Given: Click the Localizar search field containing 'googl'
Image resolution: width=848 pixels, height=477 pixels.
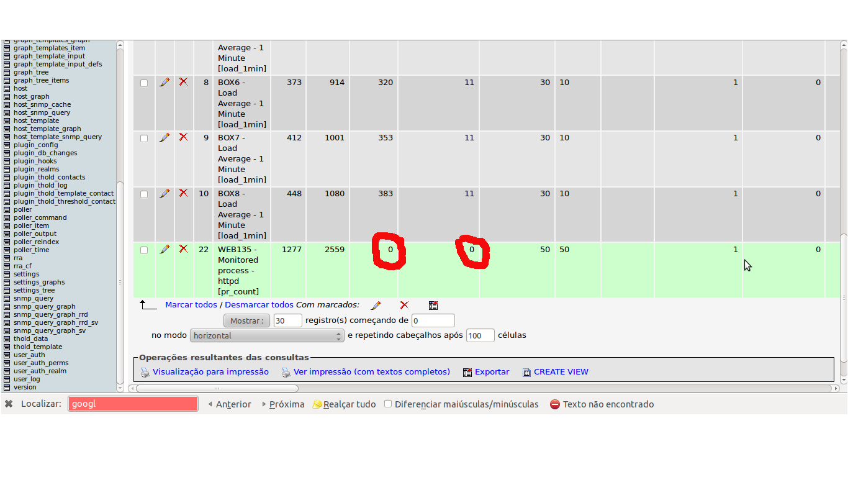Looking at the screenshot, I should click(x=133, y=404).
